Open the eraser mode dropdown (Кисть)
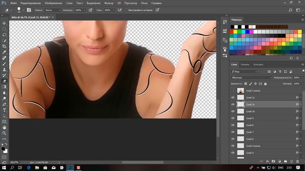 52,10
